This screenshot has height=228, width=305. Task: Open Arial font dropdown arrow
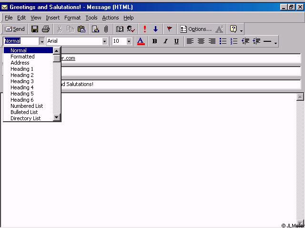[x=105, y=41]
